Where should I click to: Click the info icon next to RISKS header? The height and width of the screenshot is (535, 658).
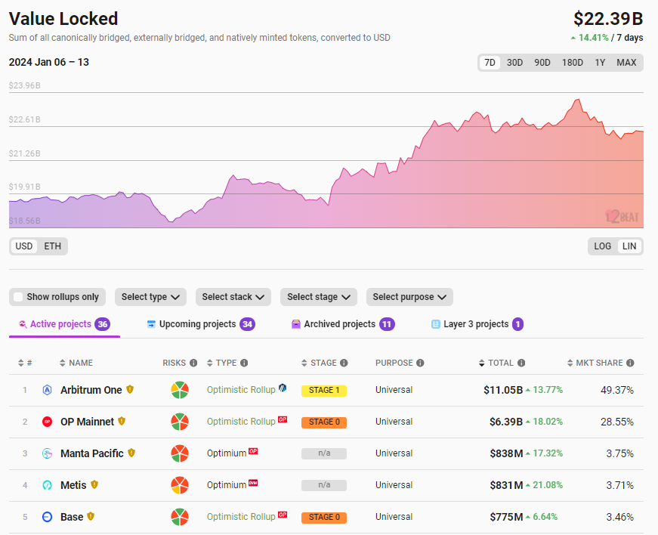(x=193, y=363)
